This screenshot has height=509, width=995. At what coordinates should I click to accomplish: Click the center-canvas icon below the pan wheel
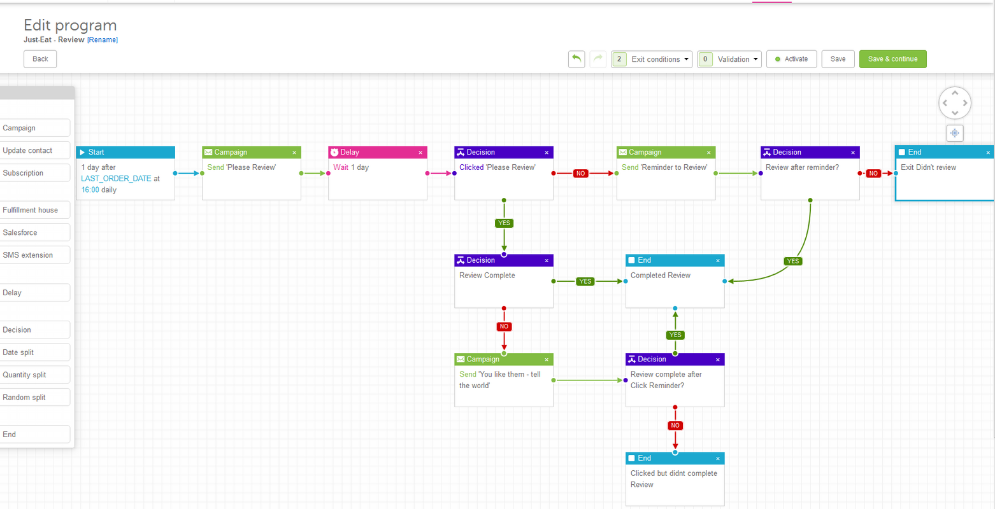click(954, 133)
